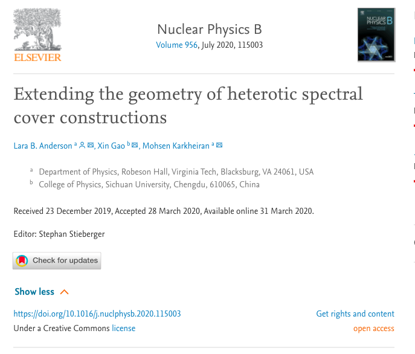The image size is (415, 354).
Task: Click the Check for updates badge icon
Action: tap(22, 260)
